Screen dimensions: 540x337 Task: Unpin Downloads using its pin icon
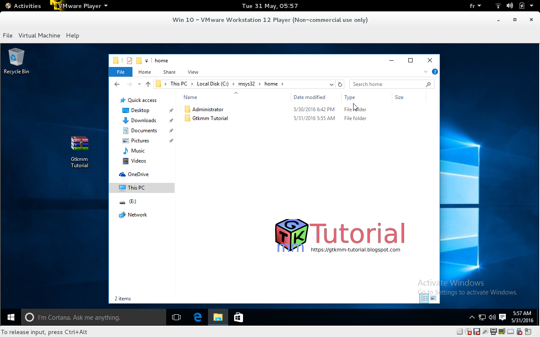(x=171, y=120)
